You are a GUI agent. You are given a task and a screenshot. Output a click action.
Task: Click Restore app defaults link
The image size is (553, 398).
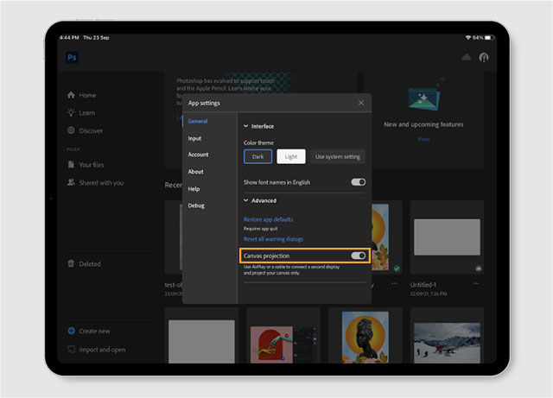(x=268, y=219)
